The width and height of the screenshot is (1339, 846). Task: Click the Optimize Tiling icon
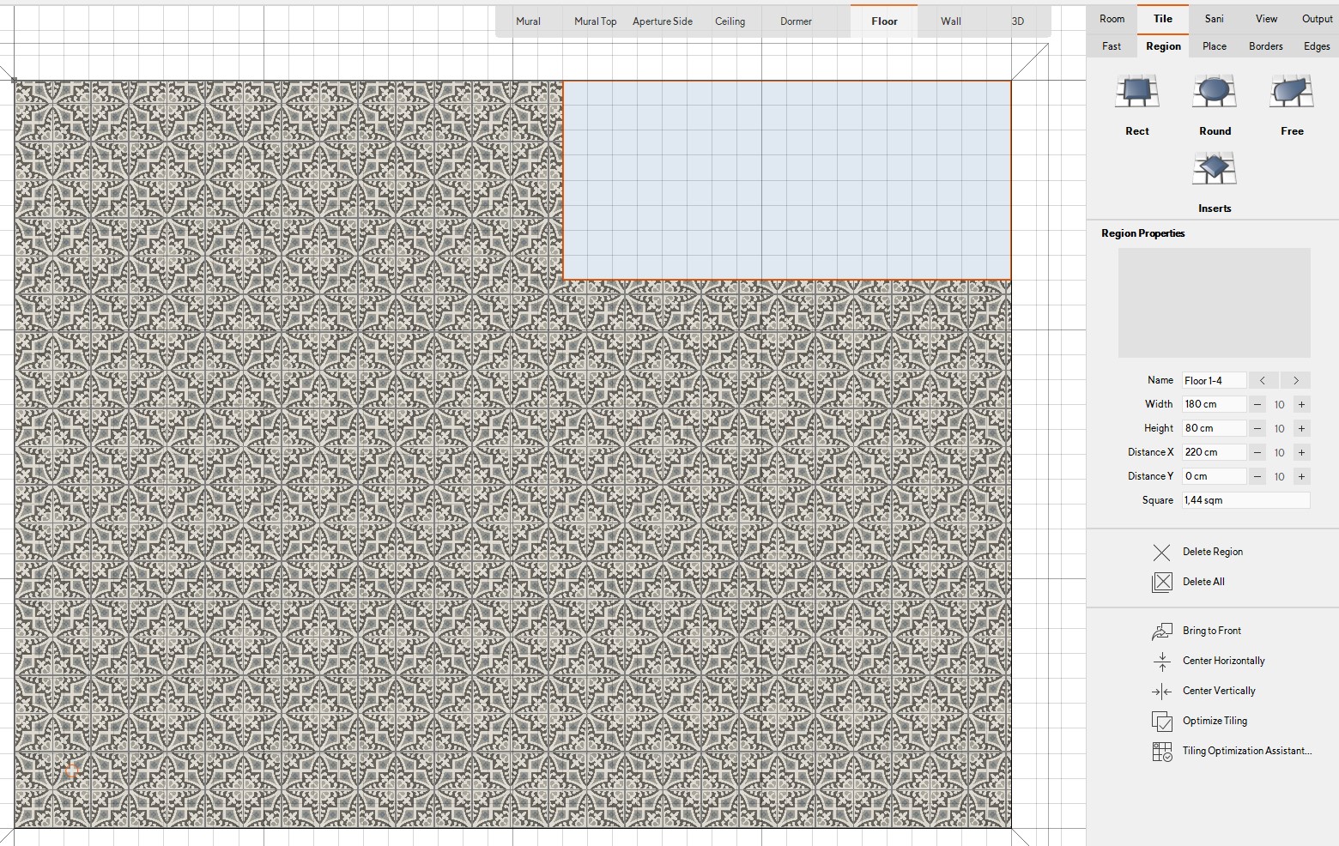coord(1161,721)
